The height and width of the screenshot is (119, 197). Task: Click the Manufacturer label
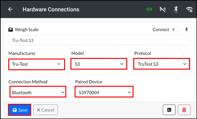point(22,53)
